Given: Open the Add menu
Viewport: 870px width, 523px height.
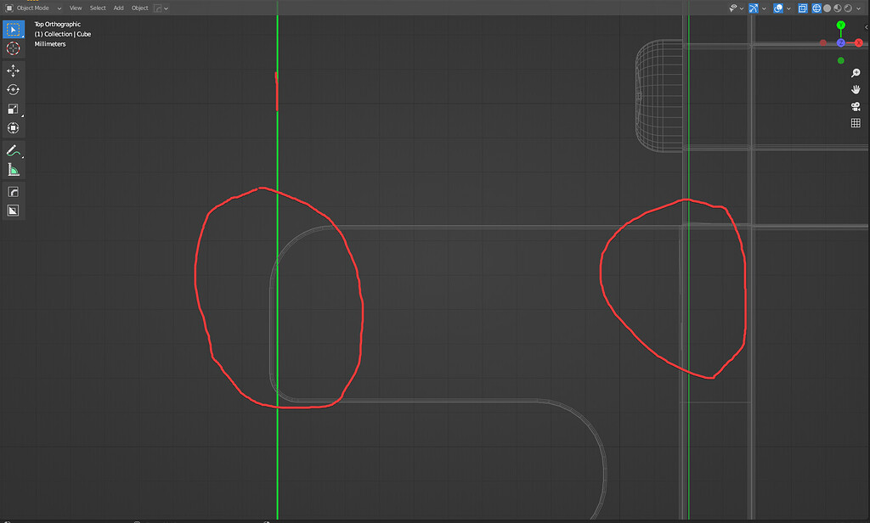Looking at the screenshot, I should pos(119,8).
